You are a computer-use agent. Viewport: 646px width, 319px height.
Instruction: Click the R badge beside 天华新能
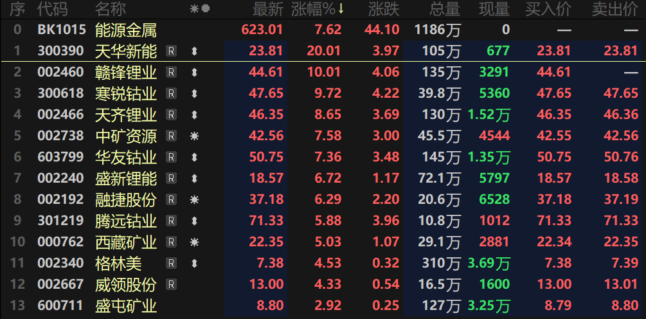pos(171,51)
